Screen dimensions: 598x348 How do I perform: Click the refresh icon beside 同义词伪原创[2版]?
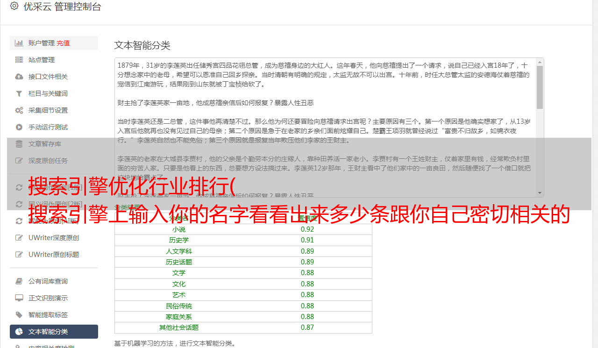(19, 204)
